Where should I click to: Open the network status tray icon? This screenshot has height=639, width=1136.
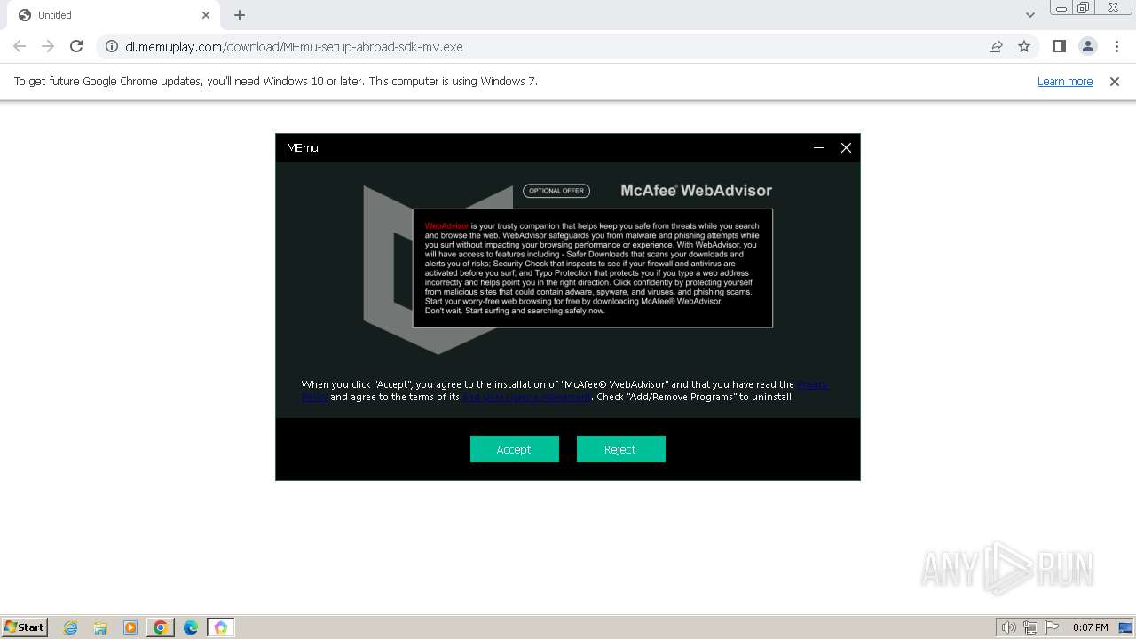(x=1029, y=627)
